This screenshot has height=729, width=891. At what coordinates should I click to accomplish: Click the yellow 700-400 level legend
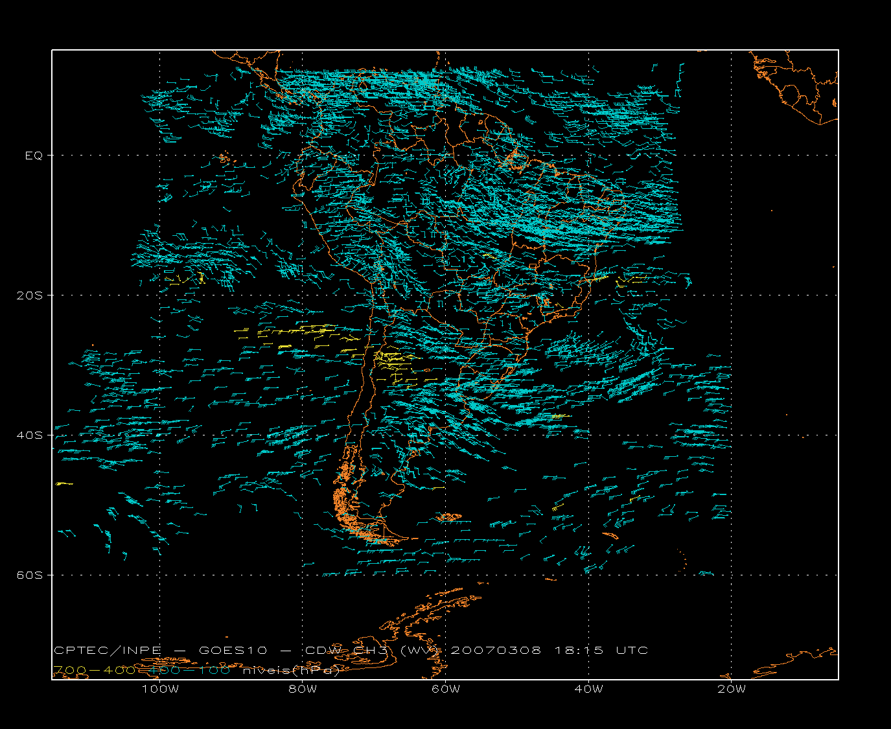95,670
